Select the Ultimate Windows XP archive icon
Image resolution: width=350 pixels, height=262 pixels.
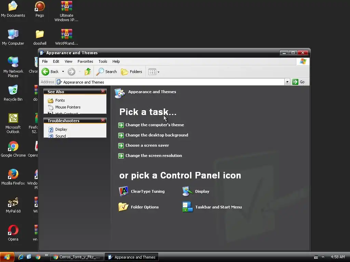pyautogui.click(x=67, y=11)
